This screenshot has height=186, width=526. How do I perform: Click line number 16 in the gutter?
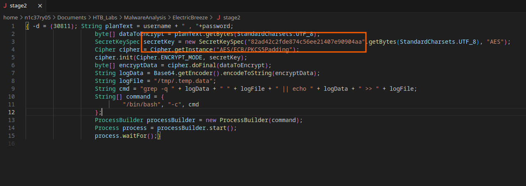[12, 144]
